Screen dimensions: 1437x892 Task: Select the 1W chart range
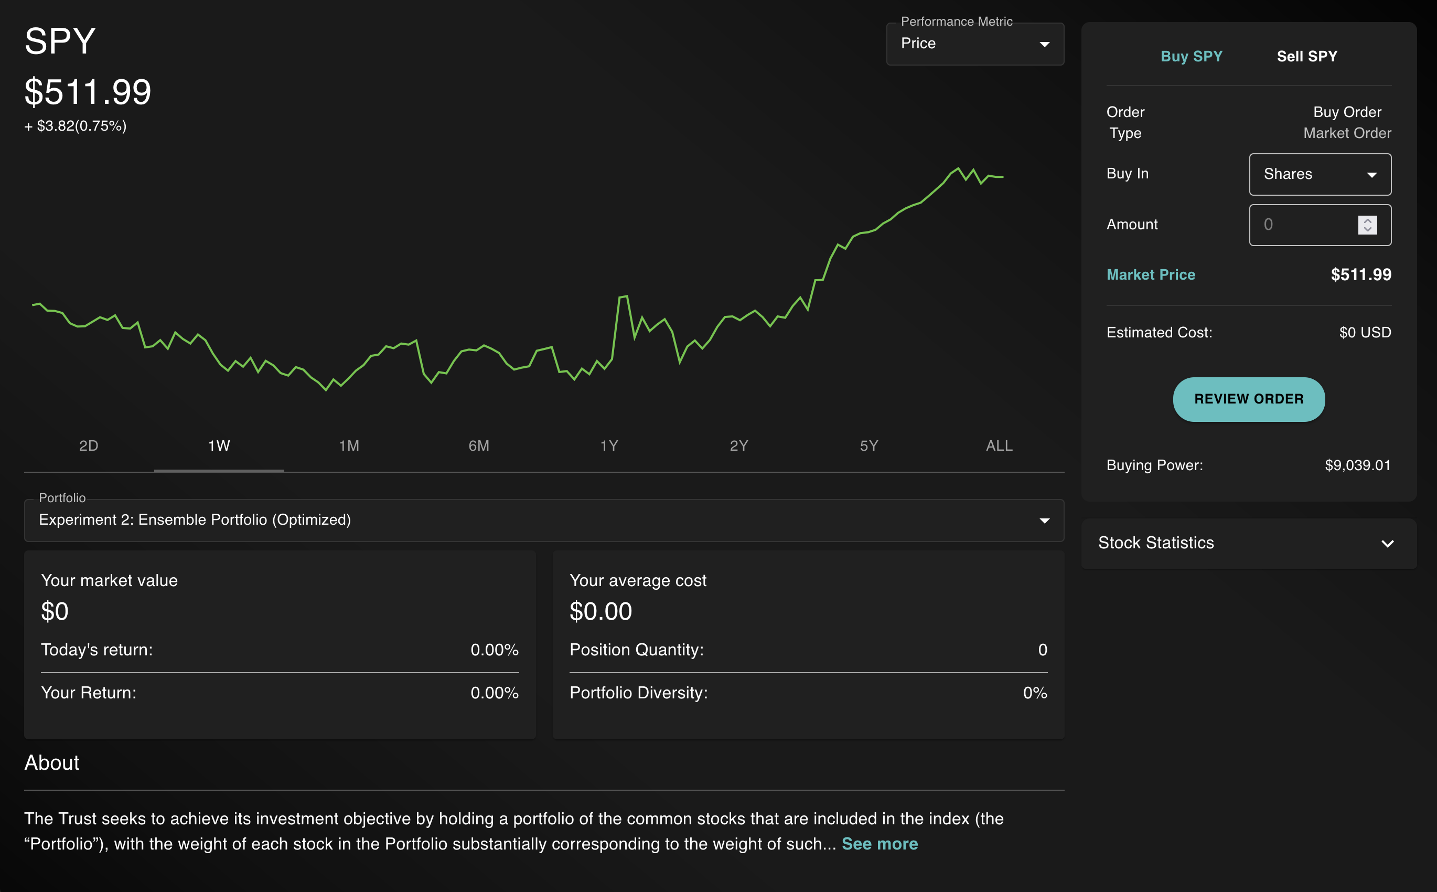(x=219, y=445)
